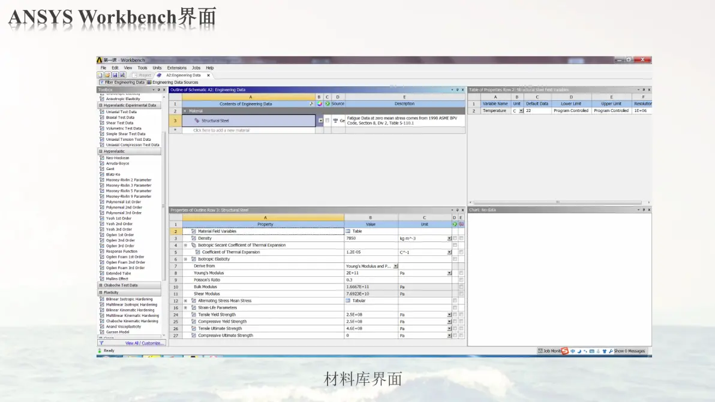Open the Edit menu

[115, 68]
